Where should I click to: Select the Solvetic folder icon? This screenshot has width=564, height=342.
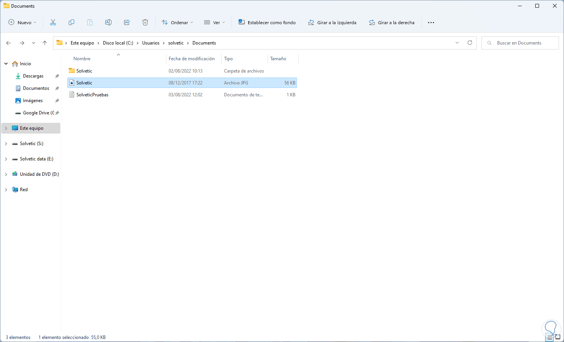pos(72,71)
